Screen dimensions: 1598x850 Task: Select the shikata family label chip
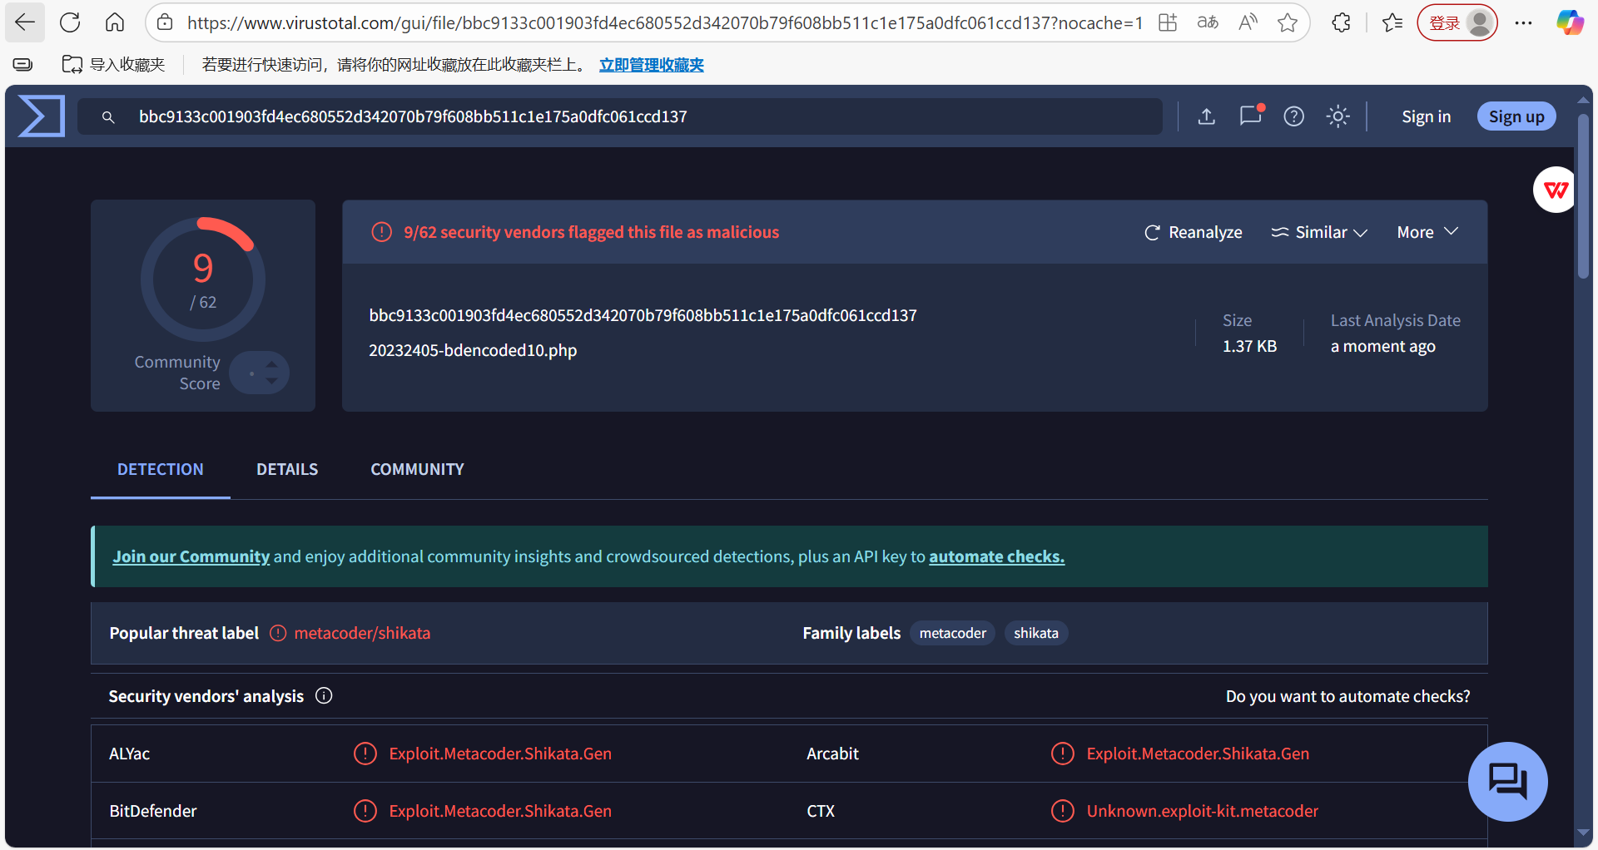1036,633
